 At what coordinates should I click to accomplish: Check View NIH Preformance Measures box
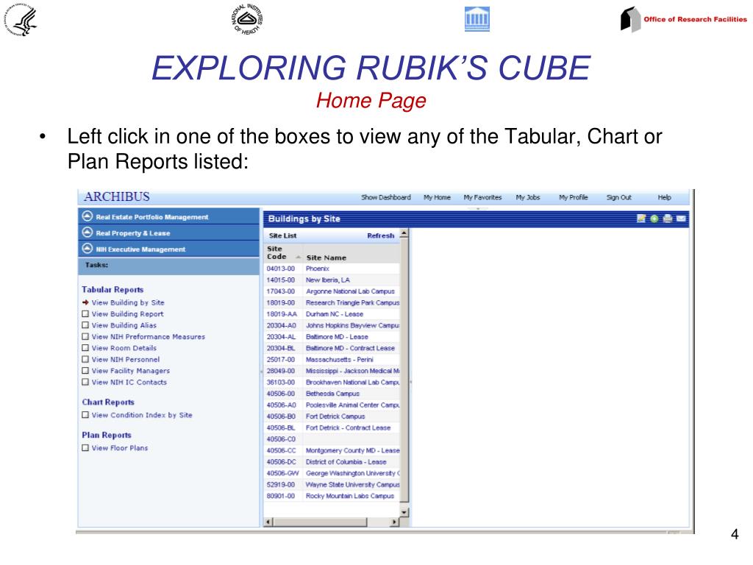(x=85, y=337)
